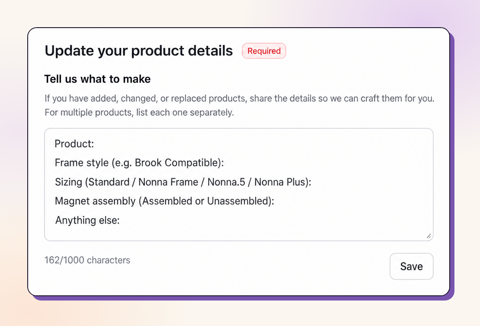Click into the product details text area
This screenshot has height=326, width=480.
(x=239, y=184)
